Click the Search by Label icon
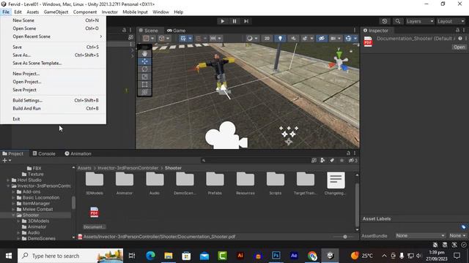Viewport: 469px width, 263px height. click(x=332, y=161)
